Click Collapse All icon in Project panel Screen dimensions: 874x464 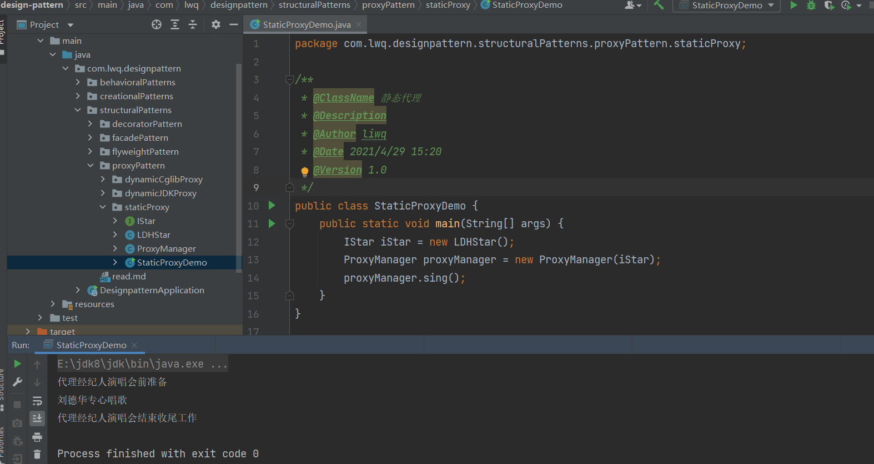point(193,24)
